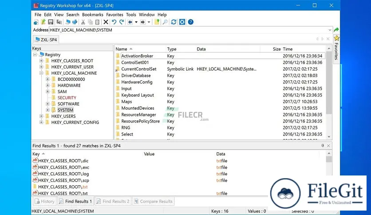Select the DriverDatabase key row
This screenshot has width=371, height=215.
[220, 76]
